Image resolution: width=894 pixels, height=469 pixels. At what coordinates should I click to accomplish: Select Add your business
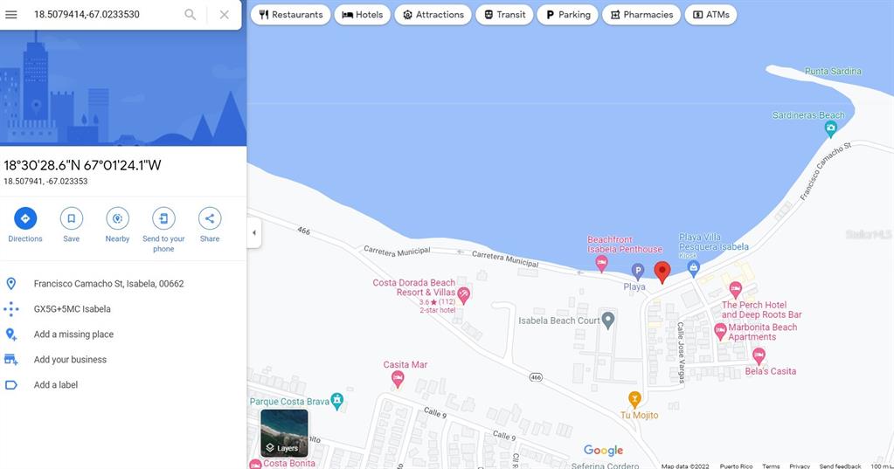pos(70,360)
